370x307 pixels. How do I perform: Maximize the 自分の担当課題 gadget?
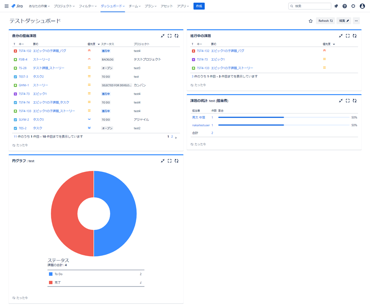[x=169, y=36]
